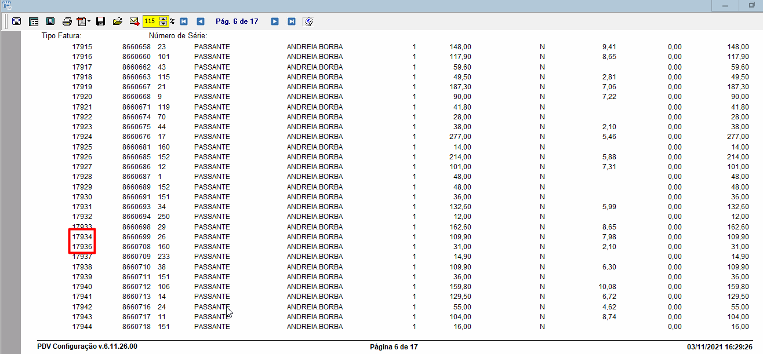This screenshot has width=763, height=354.
Task: Click tax value 6,72 in row 17941
Action: coord(609,297)
